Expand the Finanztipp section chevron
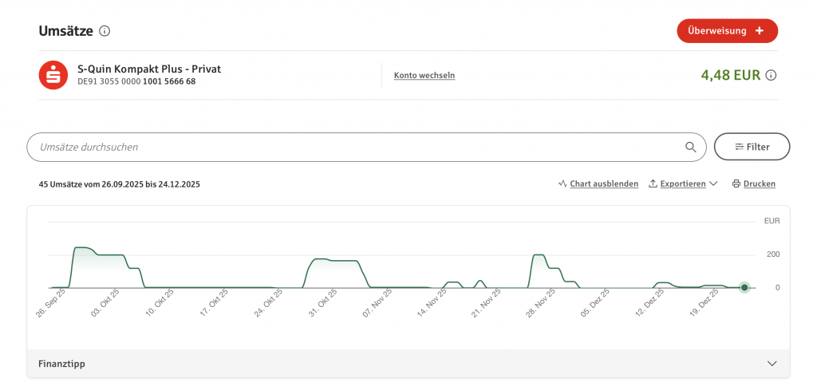The width and height of the screenshot is (817, 390). pyautogui.click(x=772, y=364)
